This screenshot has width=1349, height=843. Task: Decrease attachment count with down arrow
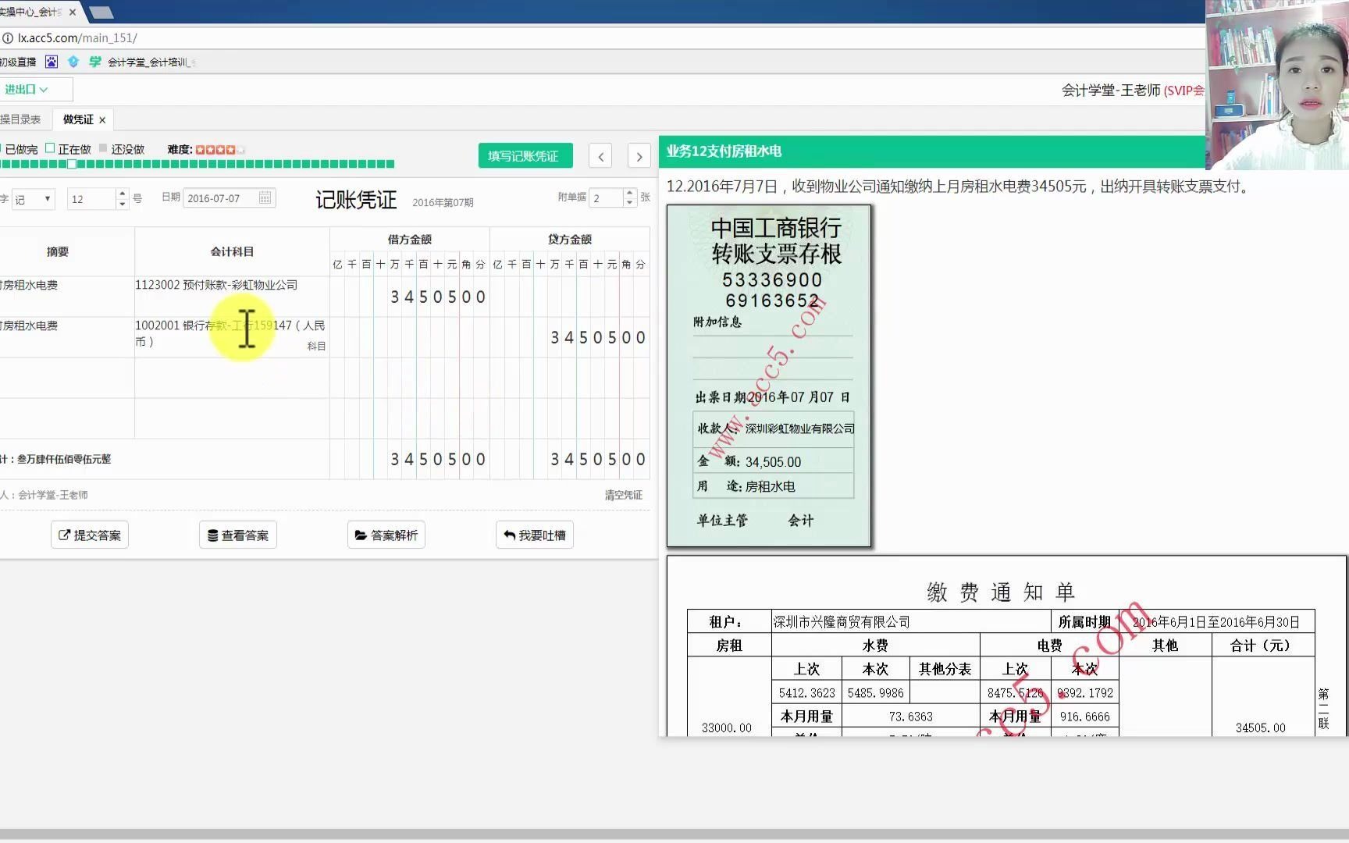630,203
